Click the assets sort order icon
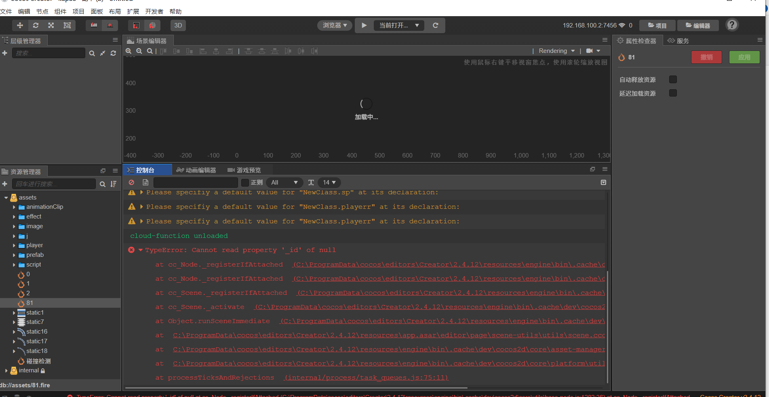769x397 pixels. tap(114, 184)
